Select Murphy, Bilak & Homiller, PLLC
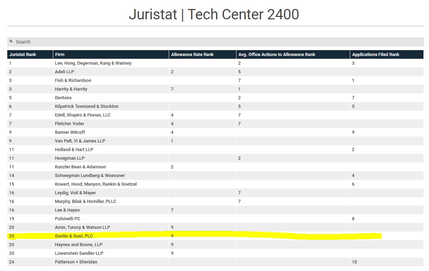 click(86, 202)
